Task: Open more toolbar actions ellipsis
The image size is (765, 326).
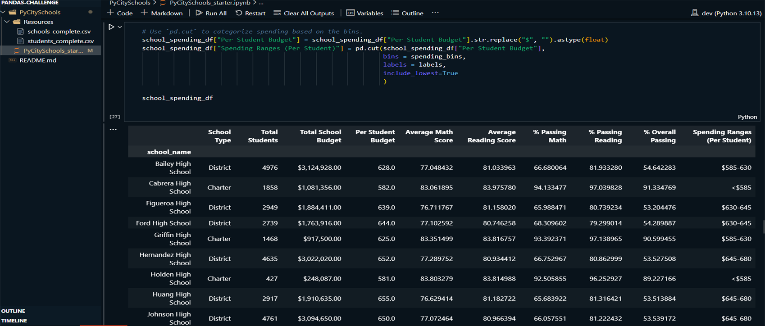Action: pyautogui.click(x=435, y=13)
